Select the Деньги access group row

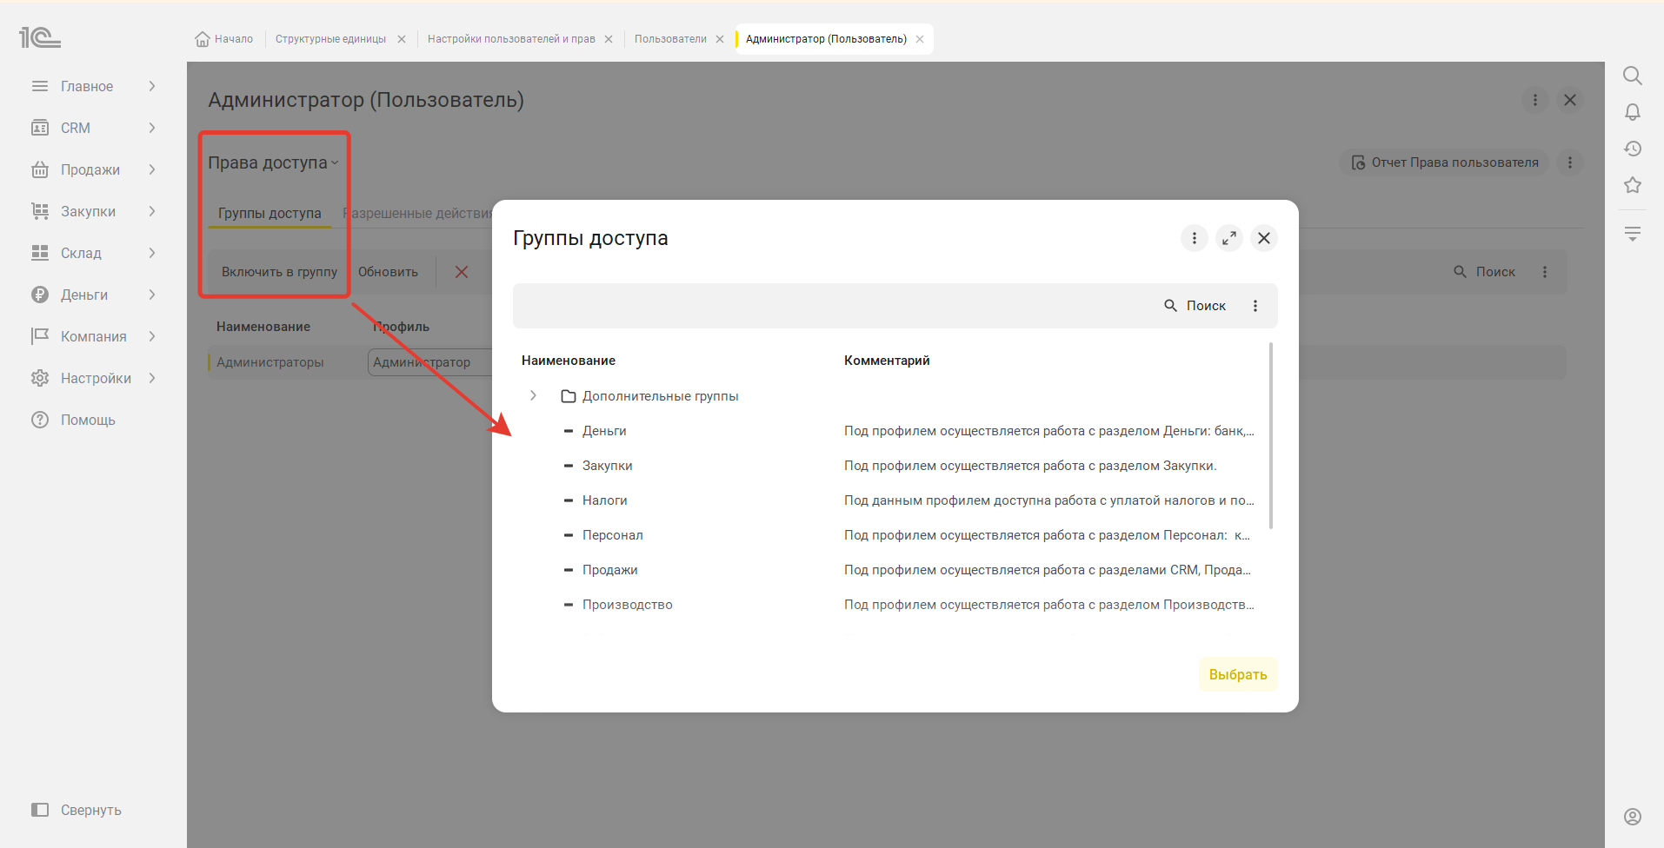pos(891,431)
